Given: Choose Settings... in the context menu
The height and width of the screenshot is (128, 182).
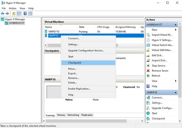Looking at the screenshot, I should click(x=88, y=45).
